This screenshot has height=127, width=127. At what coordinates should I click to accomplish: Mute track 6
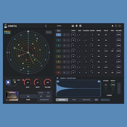point(64,62)
